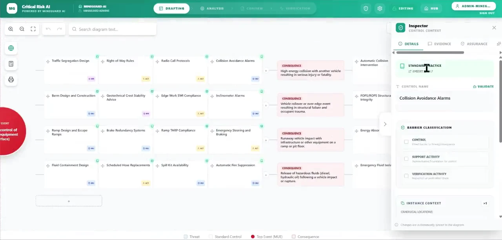Open the globe view tool
This screenshot has height=240, width=502.
[x=11, y=48]
